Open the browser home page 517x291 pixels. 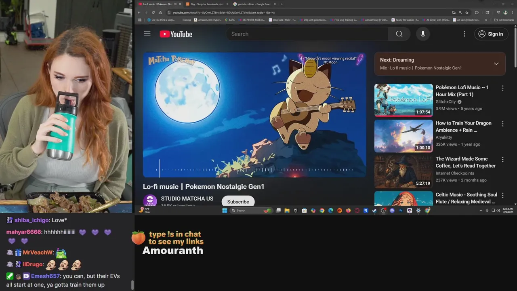click(160, 13)
